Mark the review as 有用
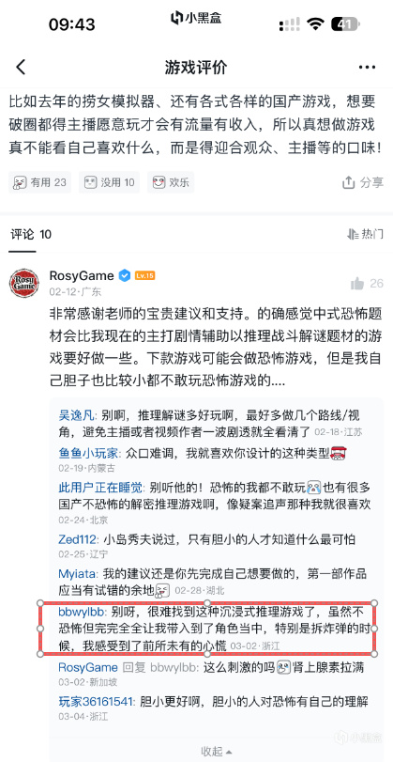This screenshot has height=762, width=393. coord(39,182)
